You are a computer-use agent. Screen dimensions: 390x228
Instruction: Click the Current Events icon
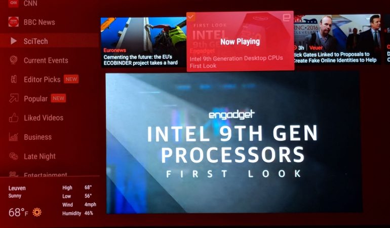14,60
